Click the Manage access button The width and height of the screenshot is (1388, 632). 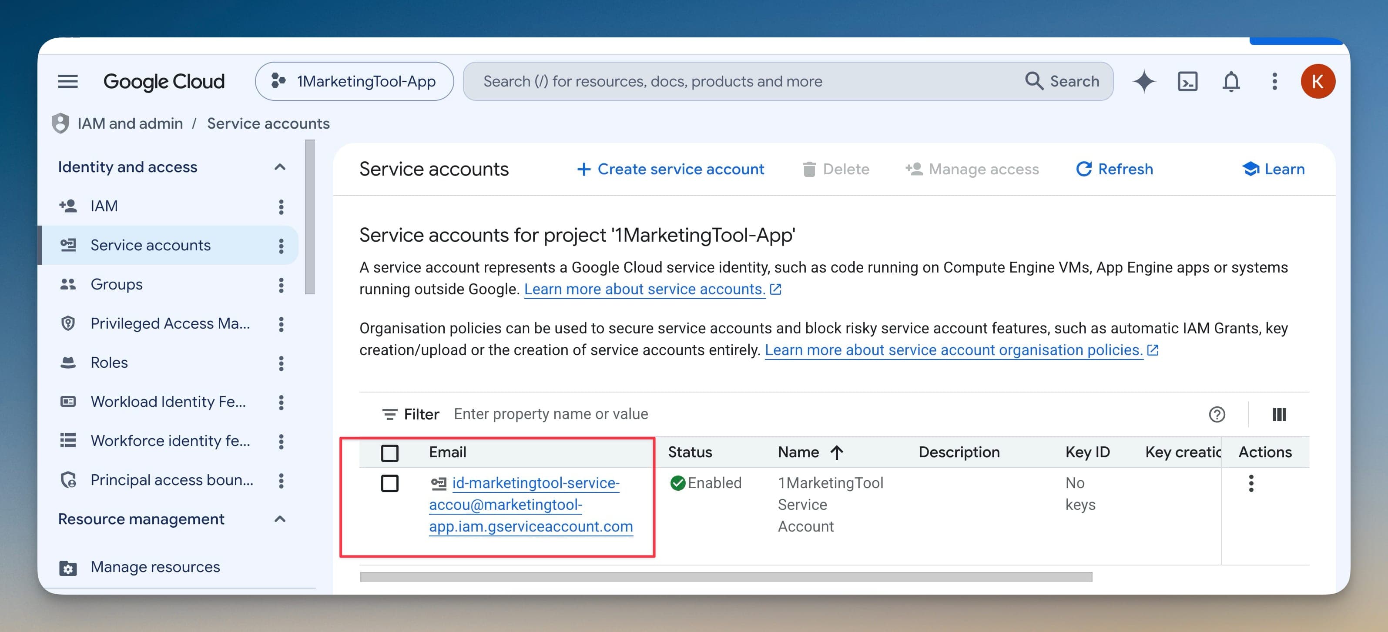point(972,169)
